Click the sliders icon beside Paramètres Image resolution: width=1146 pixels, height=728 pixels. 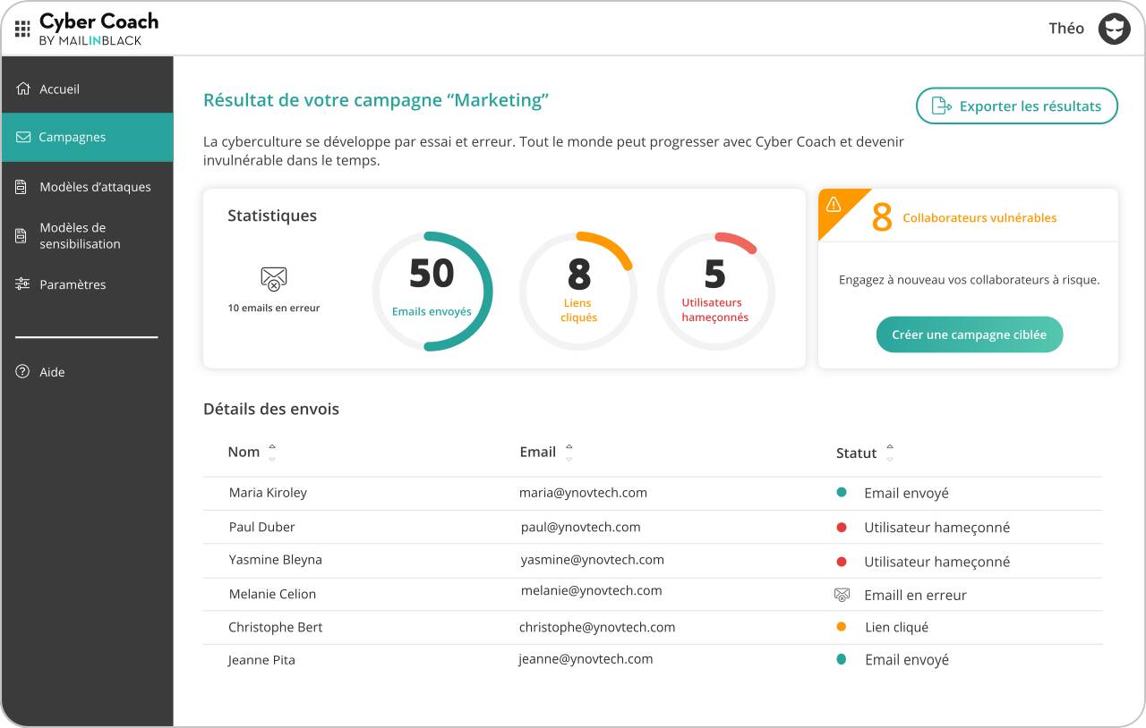[x=22, y=284]
